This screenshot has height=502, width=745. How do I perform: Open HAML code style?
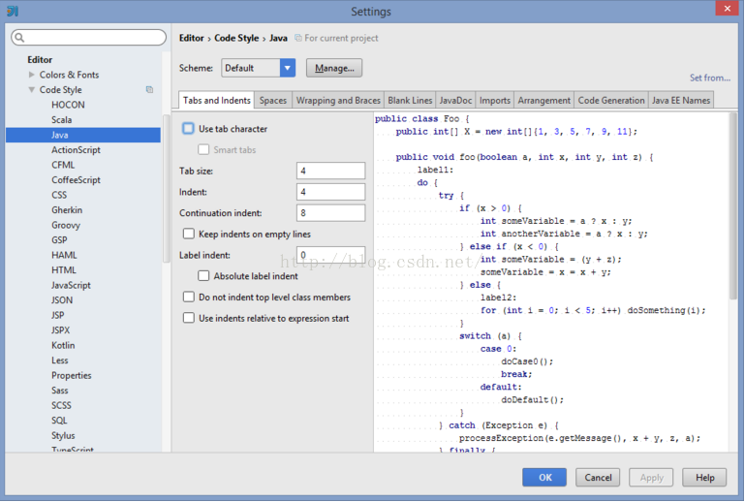[x=64, y=255]
